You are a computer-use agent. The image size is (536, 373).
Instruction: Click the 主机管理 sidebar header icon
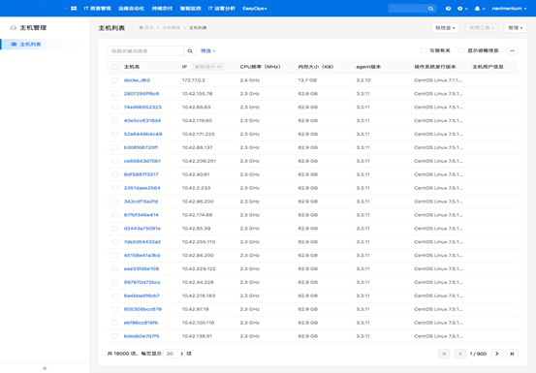click(14, 28)
